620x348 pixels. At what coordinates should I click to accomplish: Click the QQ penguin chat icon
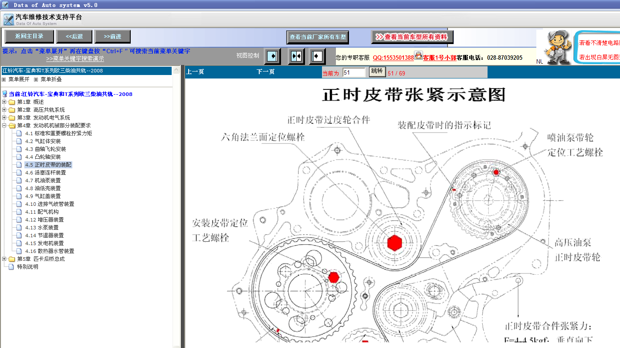pos(418,56)
